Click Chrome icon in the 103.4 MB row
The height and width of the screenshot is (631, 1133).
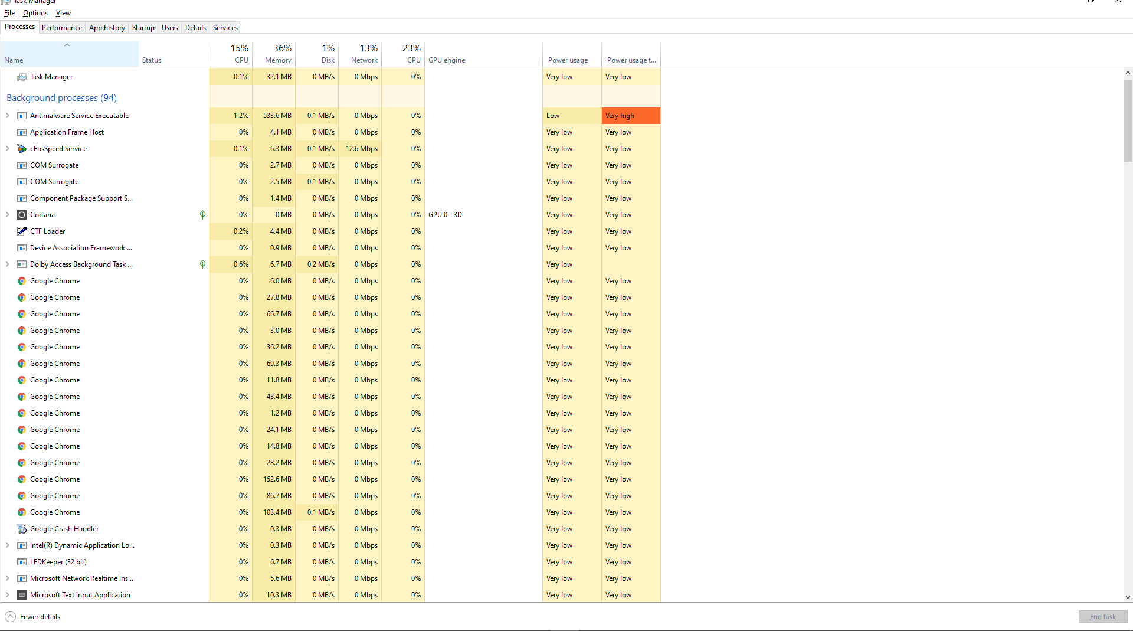[22, 512]
